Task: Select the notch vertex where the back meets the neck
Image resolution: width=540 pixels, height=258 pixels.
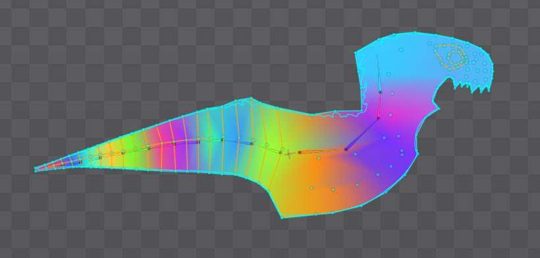Action: click(x=362, y=111)
